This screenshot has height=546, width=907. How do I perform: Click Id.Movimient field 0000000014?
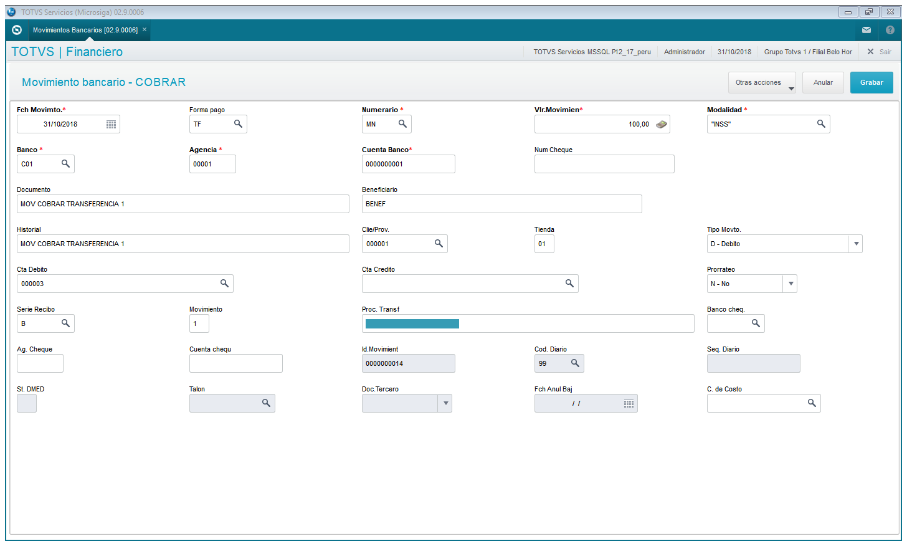[408, 363]
